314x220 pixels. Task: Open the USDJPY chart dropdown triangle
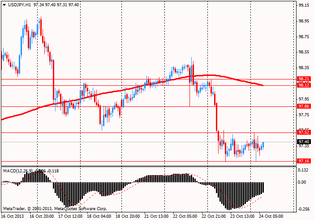[4, 5]
